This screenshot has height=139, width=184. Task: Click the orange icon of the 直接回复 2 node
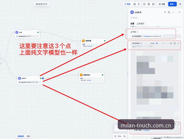click(x=81, y=75)
